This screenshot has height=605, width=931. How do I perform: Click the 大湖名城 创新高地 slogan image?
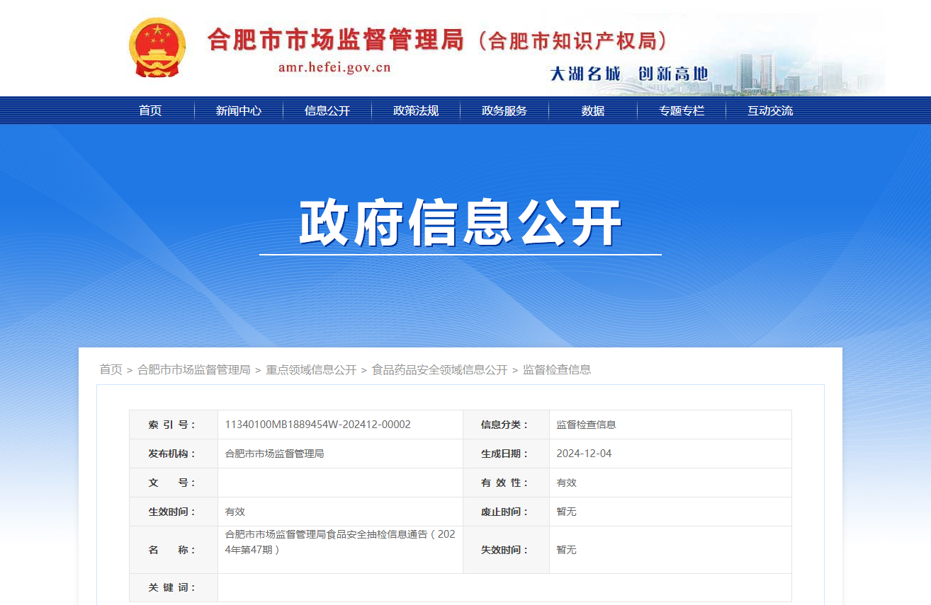pos(629,74)
